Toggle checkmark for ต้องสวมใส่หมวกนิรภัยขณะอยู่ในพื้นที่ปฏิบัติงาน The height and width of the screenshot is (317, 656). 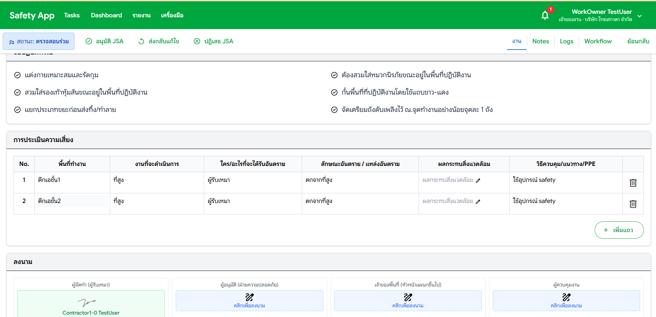coord(334,75)
